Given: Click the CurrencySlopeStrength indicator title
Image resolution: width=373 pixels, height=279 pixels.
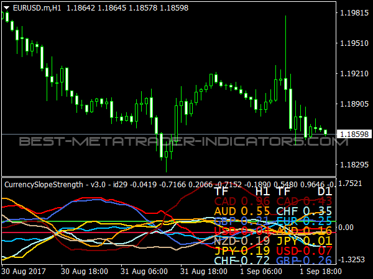Looking at the screenshot, I should [44, 185].
